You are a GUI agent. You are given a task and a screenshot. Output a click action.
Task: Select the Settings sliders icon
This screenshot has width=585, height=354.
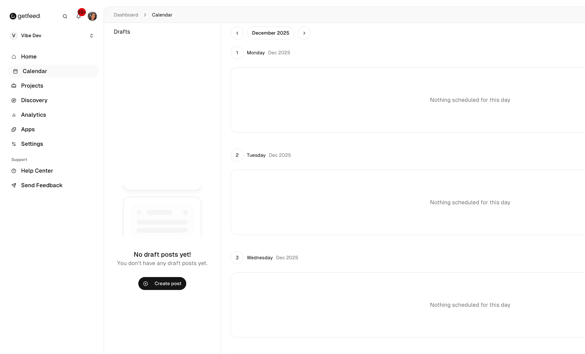point(14,144)
